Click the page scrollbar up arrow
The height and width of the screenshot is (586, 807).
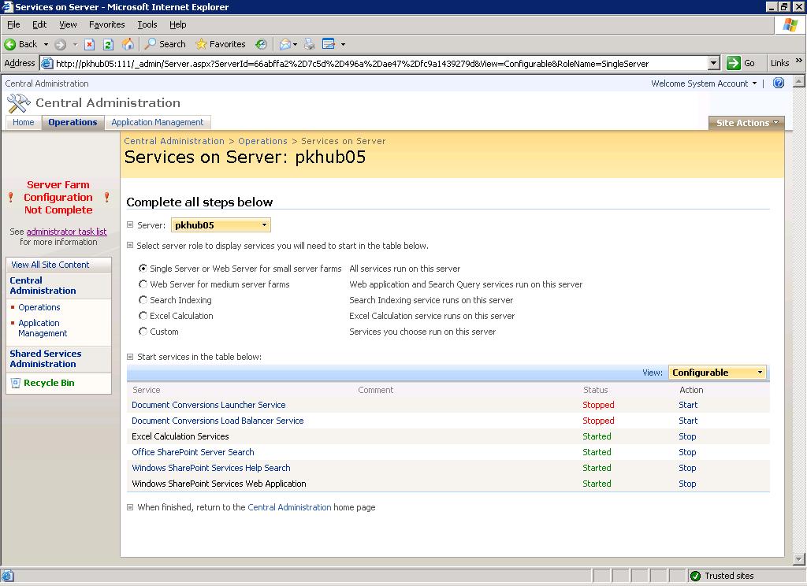799,81
